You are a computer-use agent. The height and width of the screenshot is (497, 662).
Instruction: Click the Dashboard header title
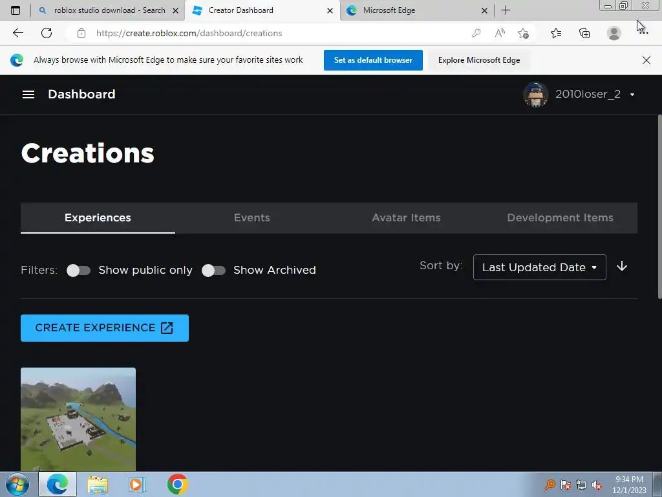coord(81,94)
